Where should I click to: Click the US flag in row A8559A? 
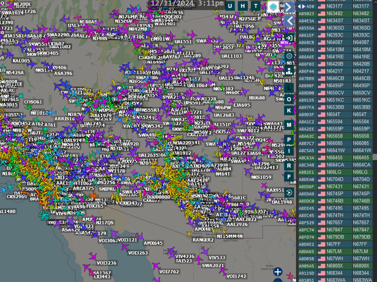pos(322,28)
